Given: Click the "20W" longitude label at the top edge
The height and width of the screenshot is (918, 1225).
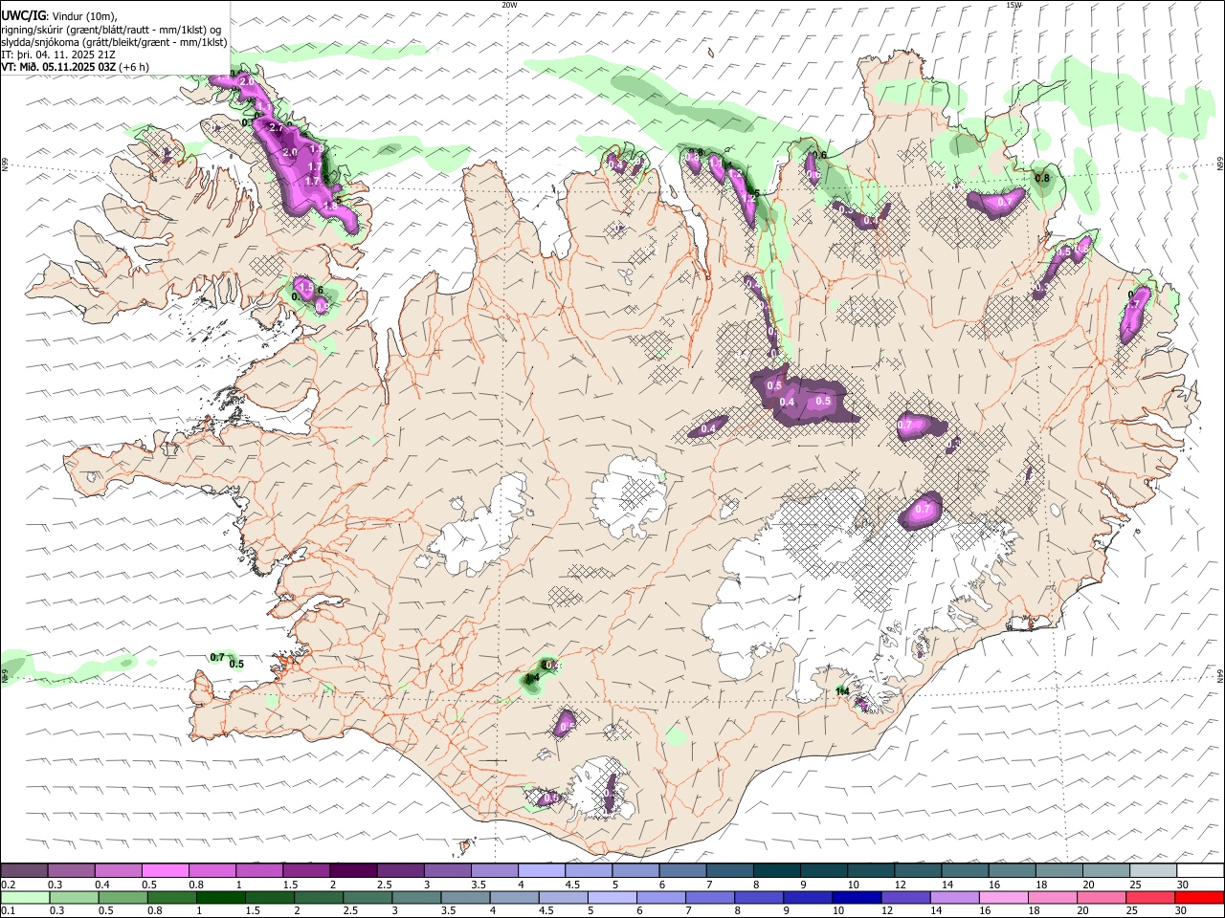Looking at the screenshot, I should [509, 5].
